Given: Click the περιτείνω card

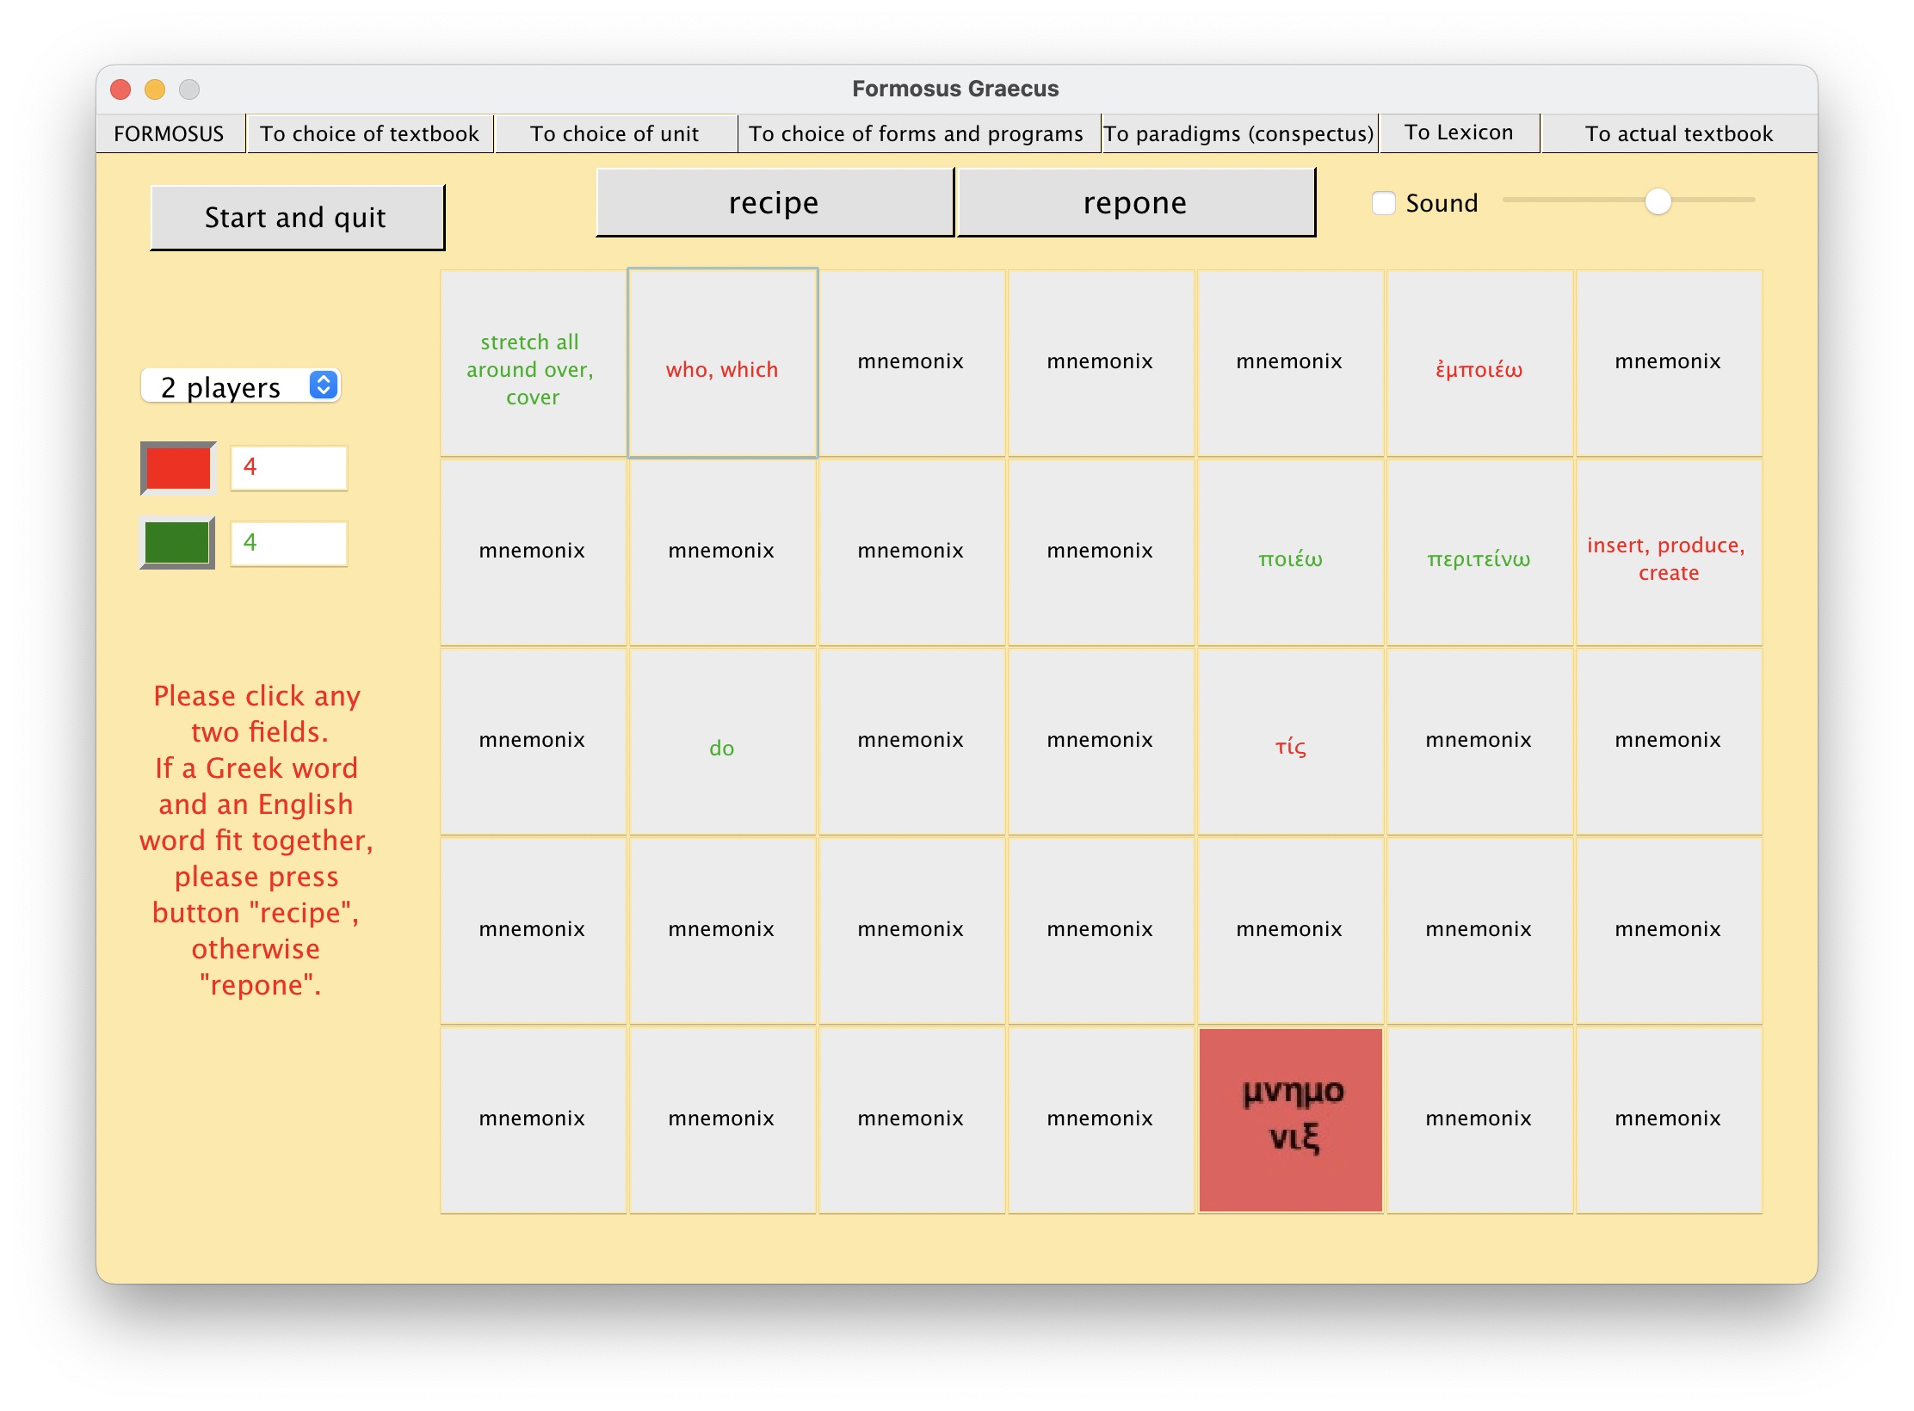Looking at the screenshot, I should [1479, 552].
